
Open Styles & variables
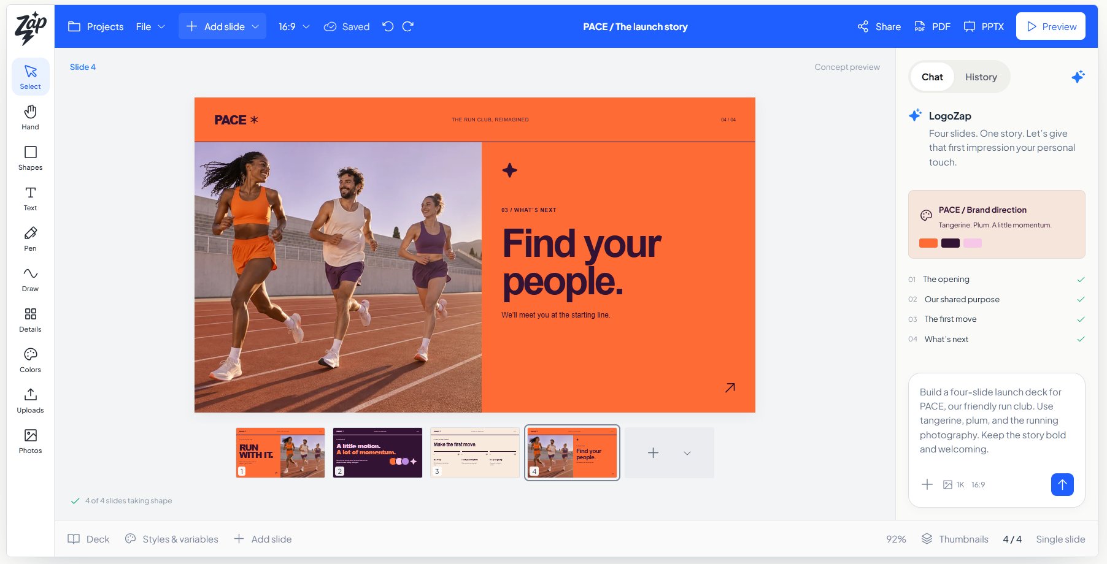tap(172, 539)
